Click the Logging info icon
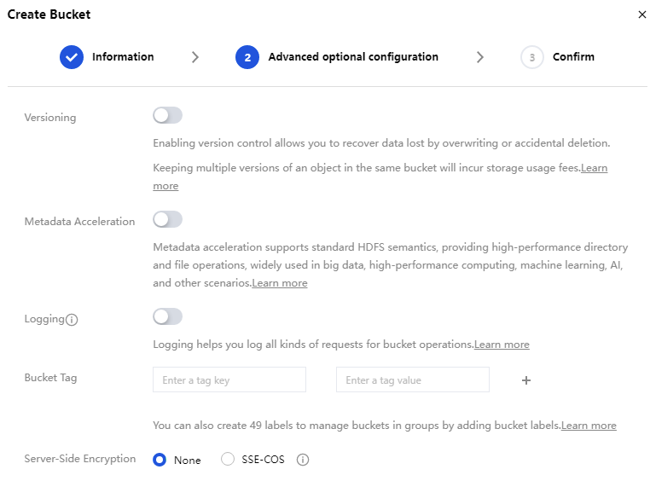Image resolution: width=656 pixels, height=481 pixels. point(73,320)
